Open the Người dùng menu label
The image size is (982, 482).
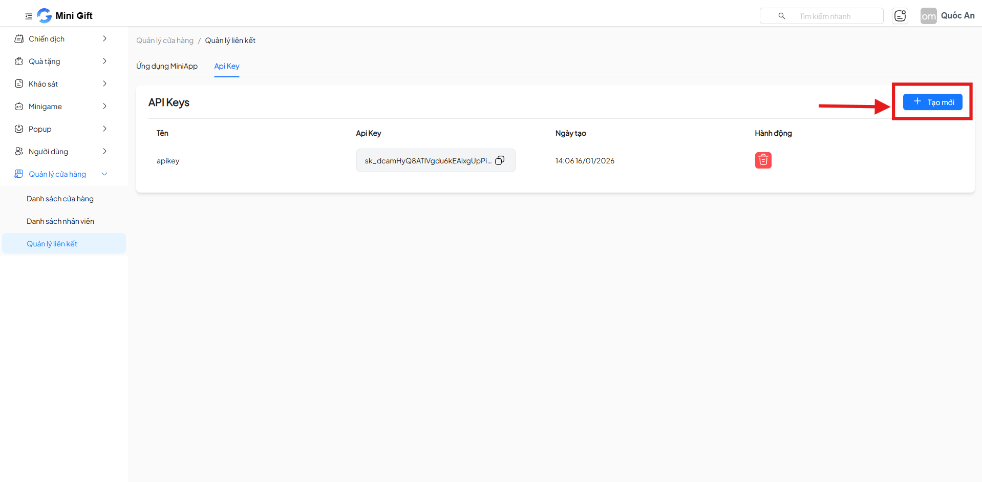point(49,152)
